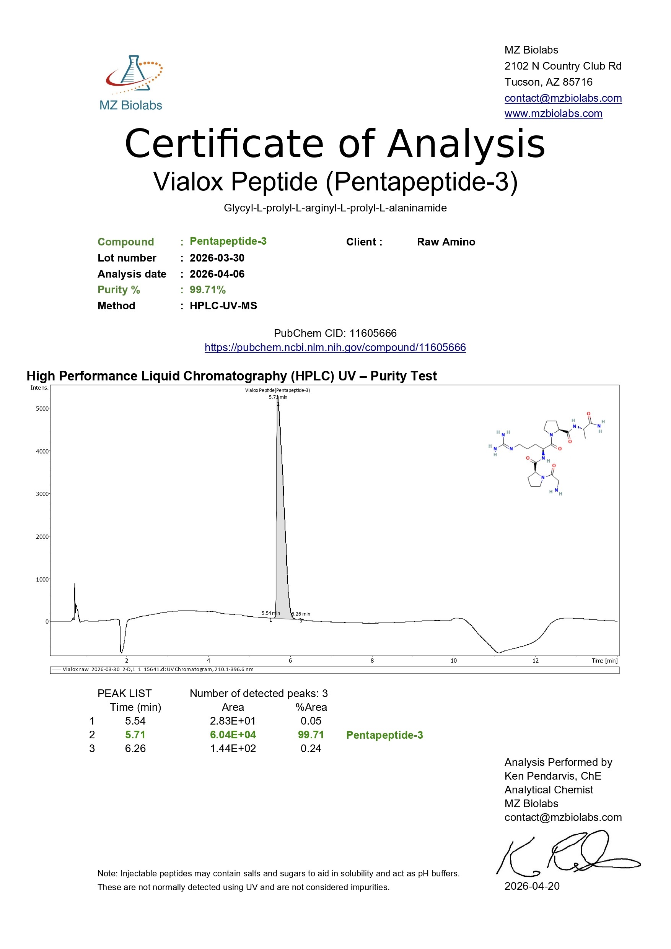The image size is (671, 949).
Task: Select the Glycyl-L-prolyl-L-arginyl chemical name line
Action: coord(335,208)
